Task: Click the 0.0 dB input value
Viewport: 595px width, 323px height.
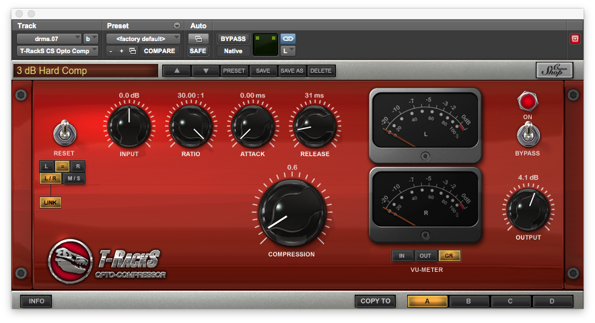Action: coord(129,96)
